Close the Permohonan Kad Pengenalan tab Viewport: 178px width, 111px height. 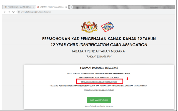33,7
